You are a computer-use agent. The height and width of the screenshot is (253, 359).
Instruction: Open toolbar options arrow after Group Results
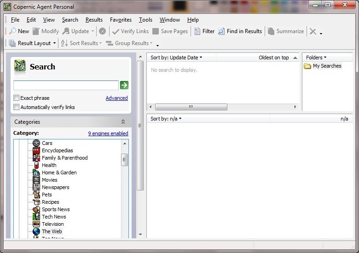click(x=157, y=46)
